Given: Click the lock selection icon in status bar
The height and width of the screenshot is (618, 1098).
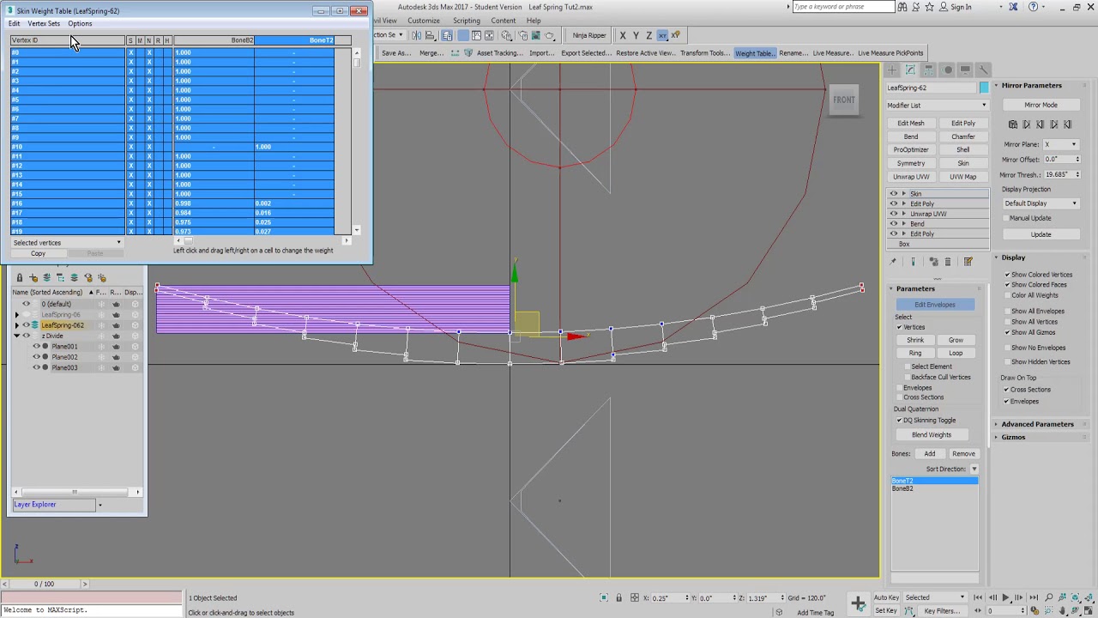Looking at the screenshot, I should point(618,597).
